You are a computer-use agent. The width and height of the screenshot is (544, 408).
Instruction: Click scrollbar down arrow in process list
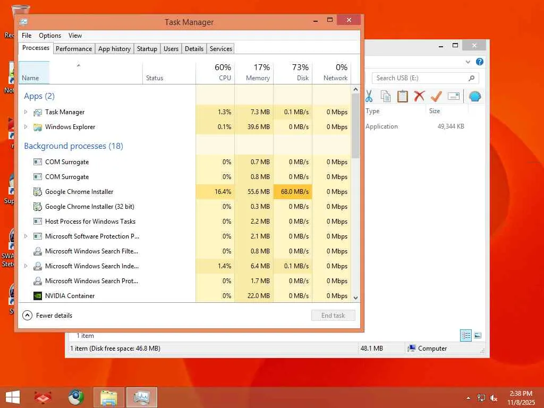355,297
